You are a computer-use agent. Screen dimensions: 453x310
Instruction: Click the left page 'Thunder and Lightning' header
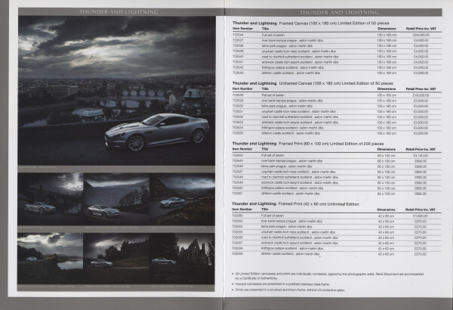pyautogui.click(x=113, y=11)
